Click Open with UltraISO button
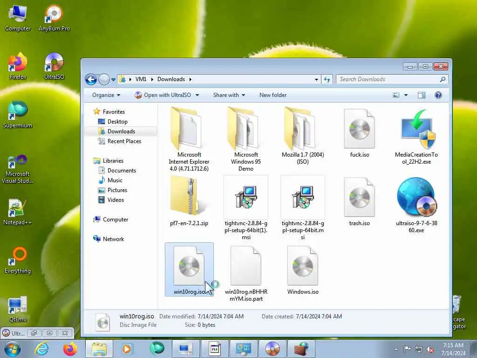 pyautogui.click(x=163, y=95)
